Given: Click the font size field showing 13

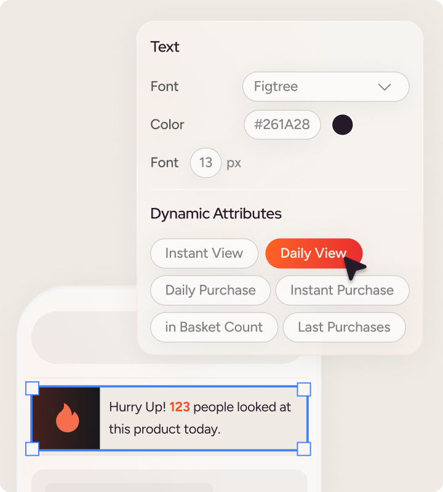Looking at the screenshot, I should pos(206,163).
